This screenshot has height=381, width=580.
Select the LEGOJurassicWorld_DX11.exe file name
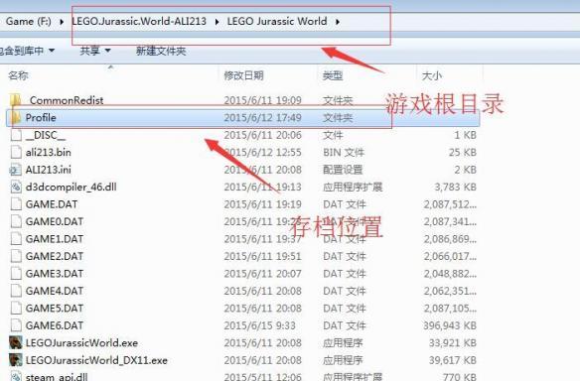click(96, 360)
